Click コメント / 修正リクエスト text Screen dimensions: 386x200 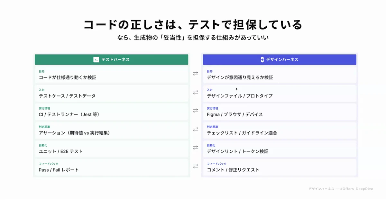tap(233, 170)
